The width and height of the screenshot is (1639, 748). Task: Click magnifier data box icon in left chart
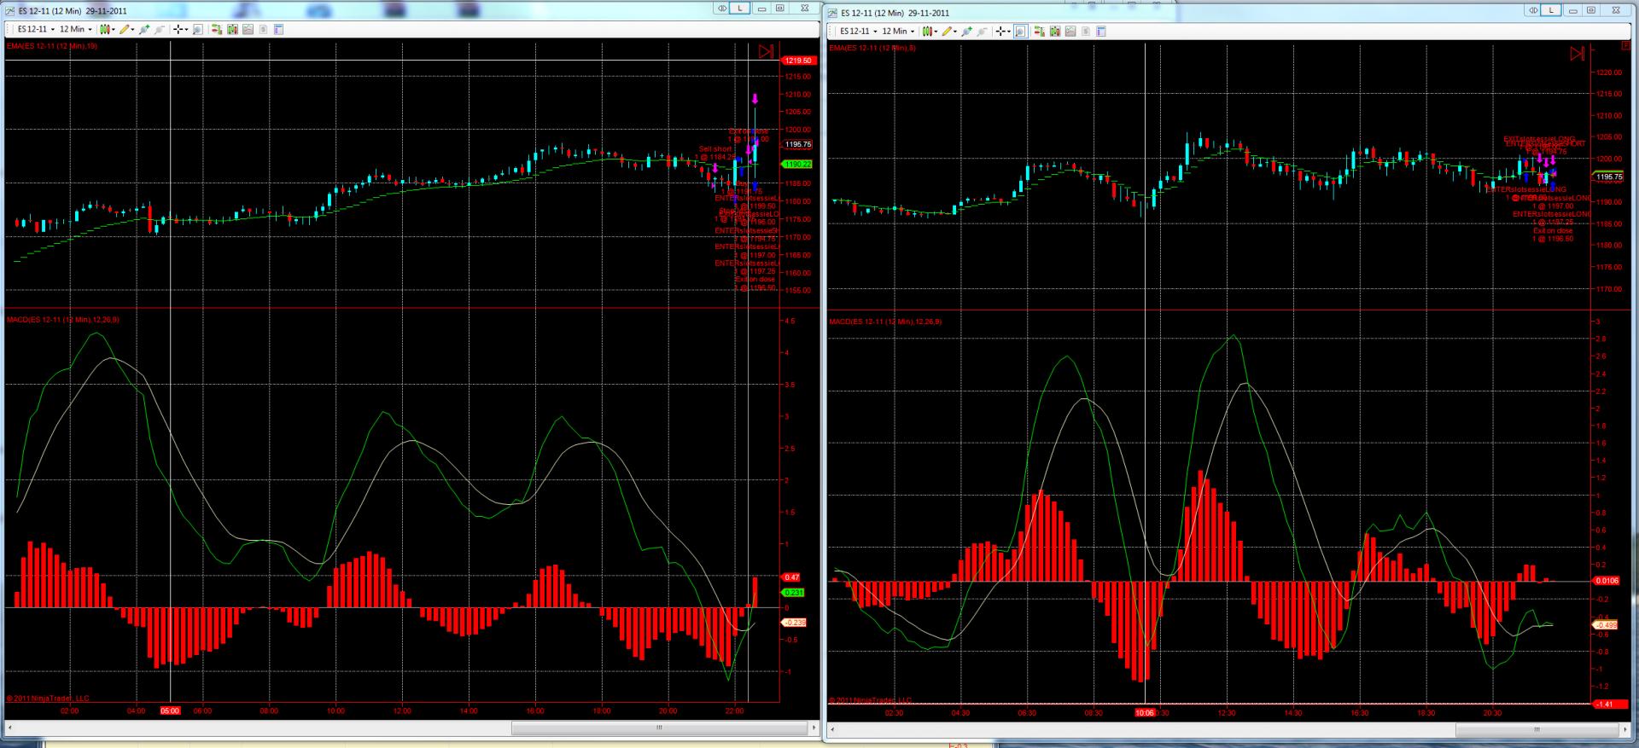(197, 30)
